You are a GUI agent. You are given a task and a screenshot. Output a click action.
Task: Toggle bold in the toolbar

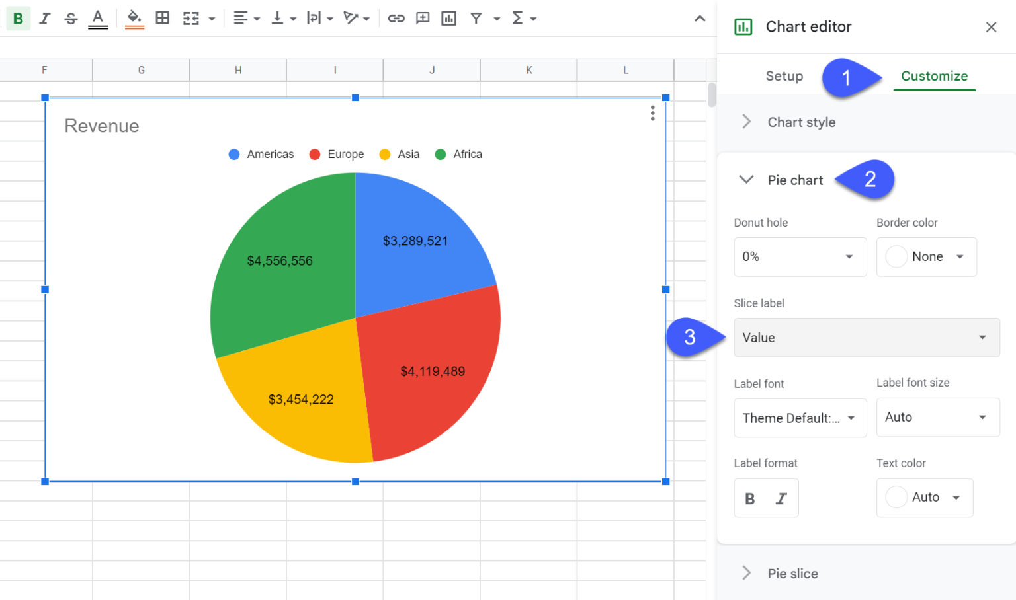[x=19, y=19]
